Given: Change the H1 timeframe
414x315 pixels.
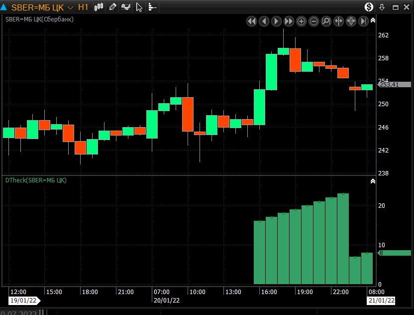Looking at the screenshot, I should [83, 7].
